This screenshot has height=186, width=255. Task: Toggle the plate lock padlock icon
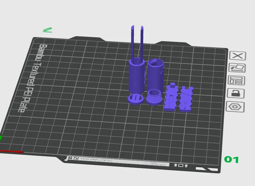(236, 93)
